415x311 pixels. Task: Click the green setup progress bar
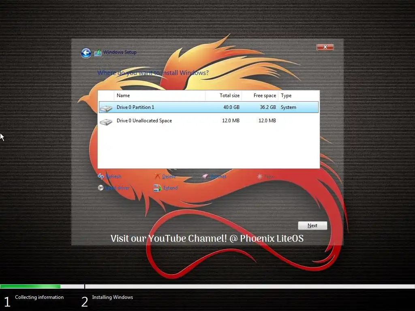(x=30, y=286)
